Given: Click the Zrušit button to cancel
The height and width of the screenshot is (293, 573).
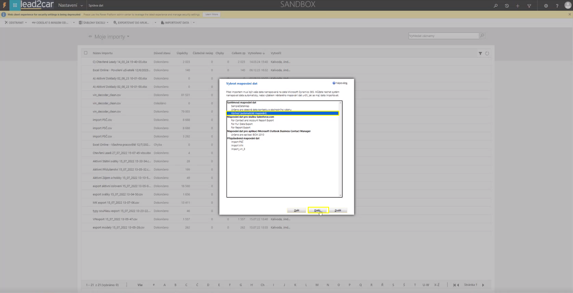Looking at the screenshot, I should [338, 210].
